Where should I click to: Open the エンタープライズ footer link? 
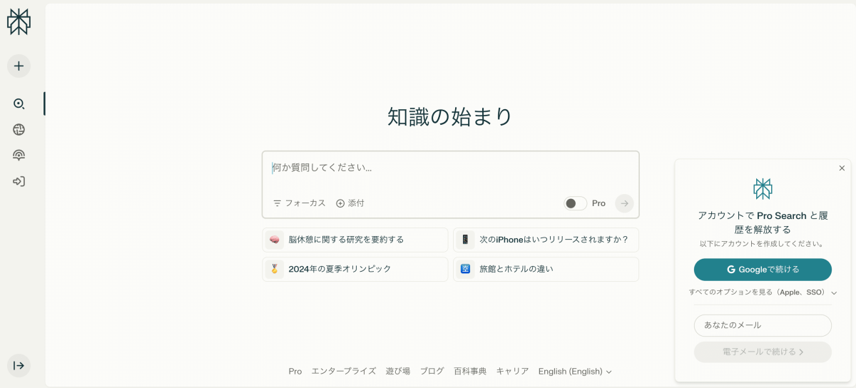pyautogui.click(x=343, y=372)
